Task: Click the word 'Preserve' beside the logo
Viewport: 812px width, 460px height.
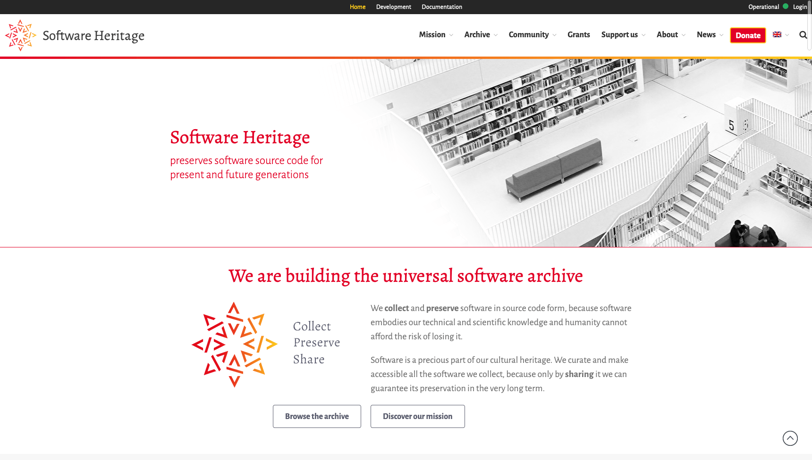Action: 317,343
